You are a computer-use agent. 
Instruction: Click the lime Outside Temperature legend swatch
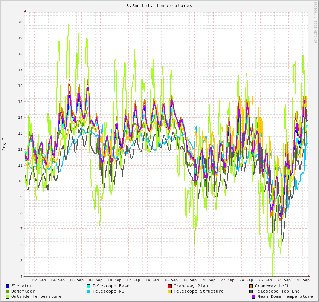(7, 297)
